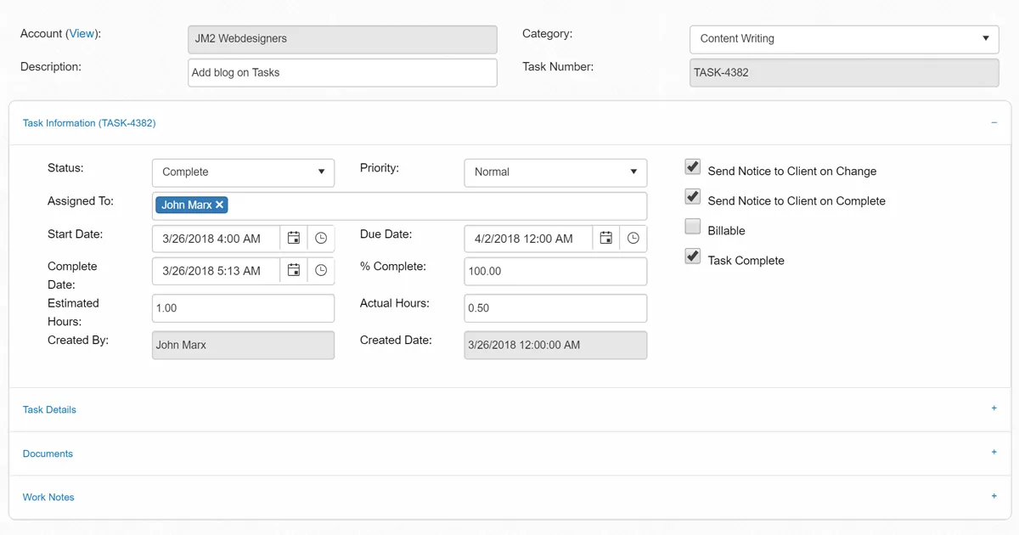
Task: Click the Description text field
Action: point(342,72)
